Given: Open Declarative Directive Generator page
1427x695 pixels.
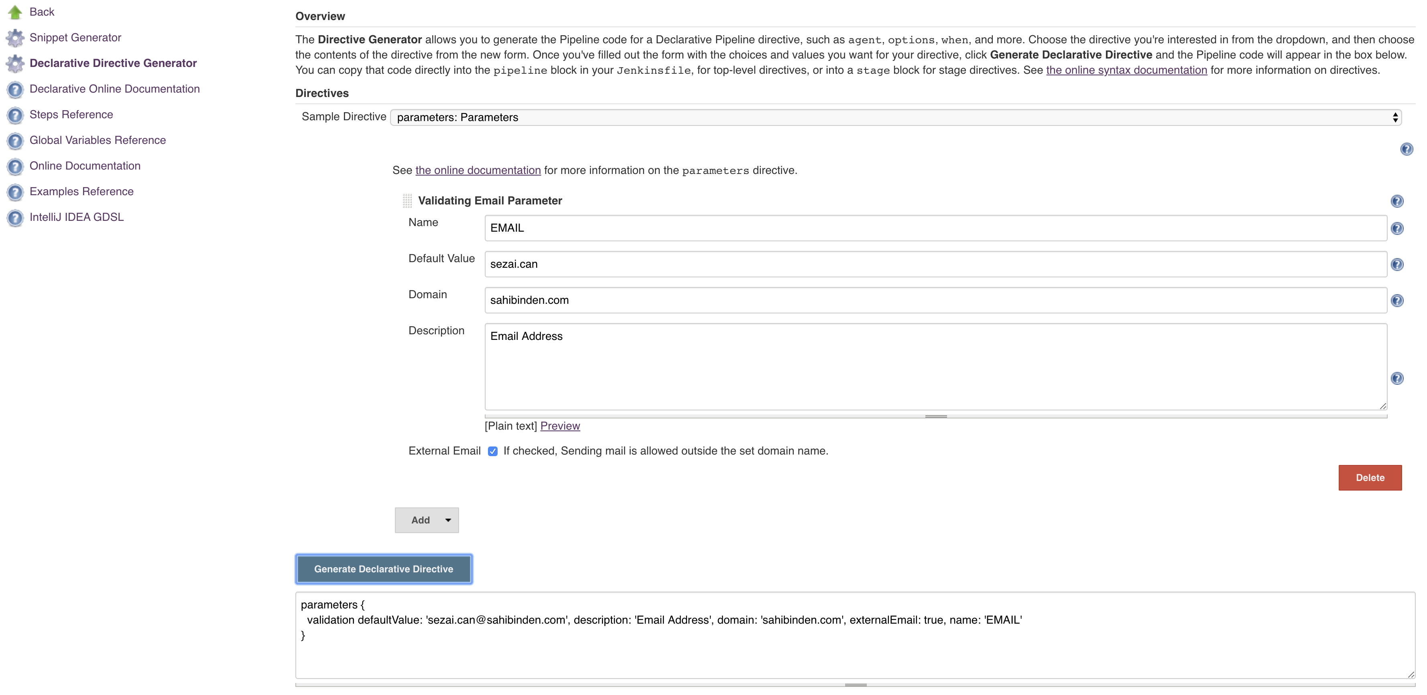Looking at the screenshot, I should coord(113,63).
